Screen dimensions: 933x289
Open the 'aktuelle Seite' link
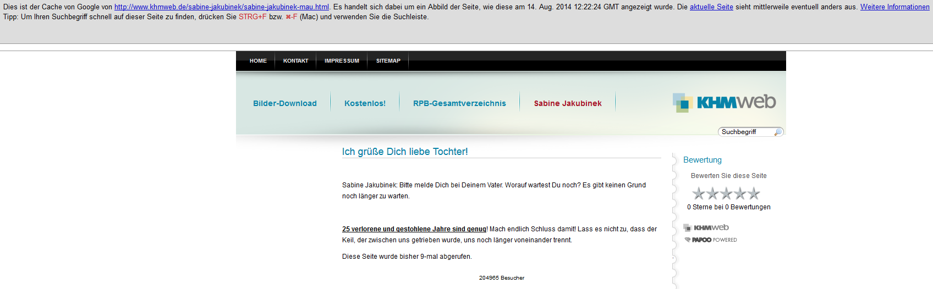(711, 7)
